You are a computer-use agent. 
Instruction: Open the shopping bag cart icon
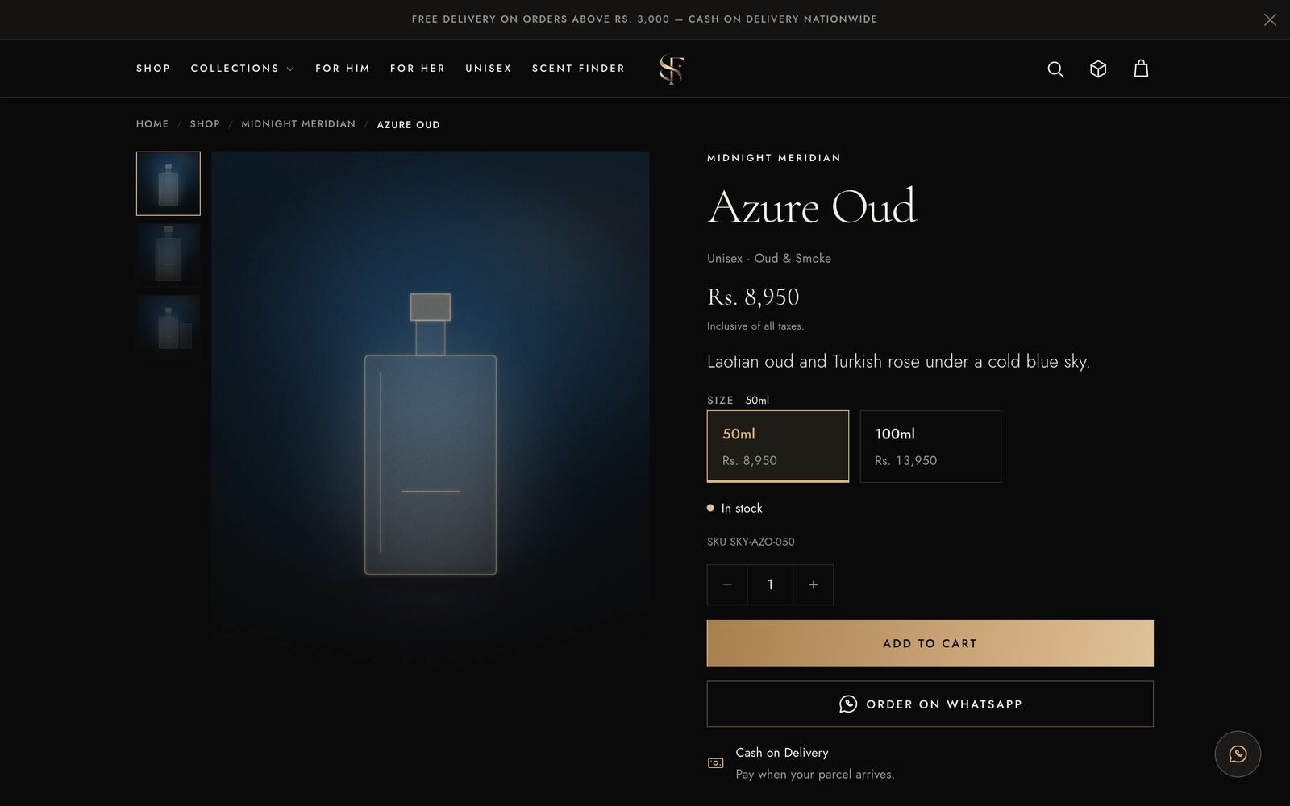tap(1141, 69)
